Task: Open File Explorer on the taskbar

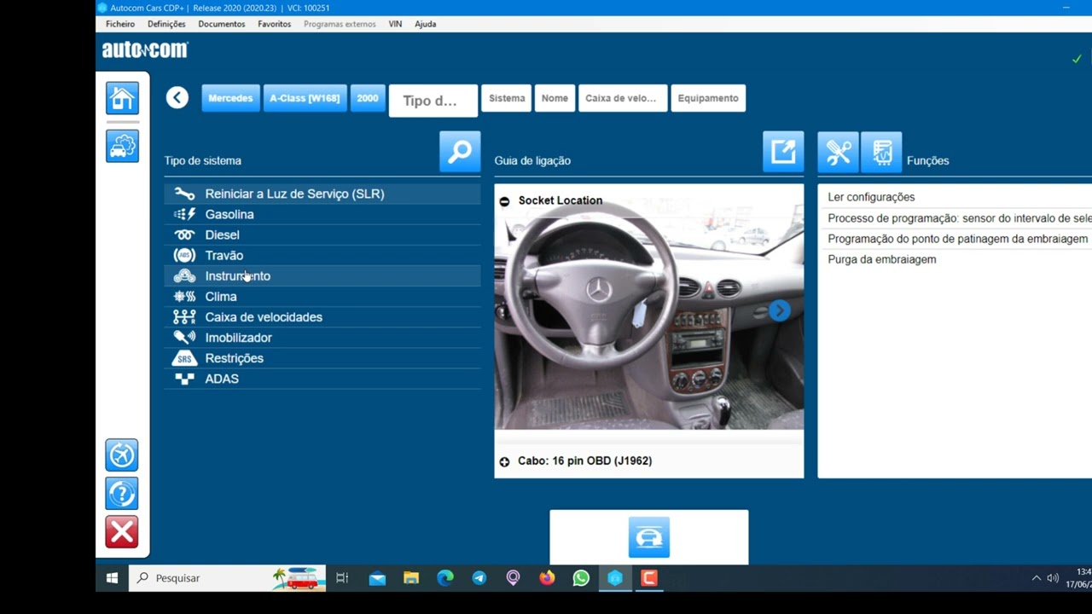Action: (x=411, y=578)
